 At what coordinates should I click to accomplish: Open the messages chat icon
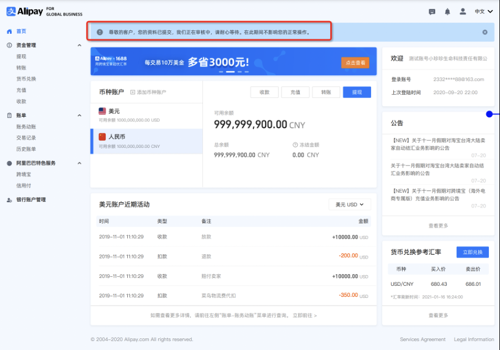pyautogui.click(x=432, y=12)
